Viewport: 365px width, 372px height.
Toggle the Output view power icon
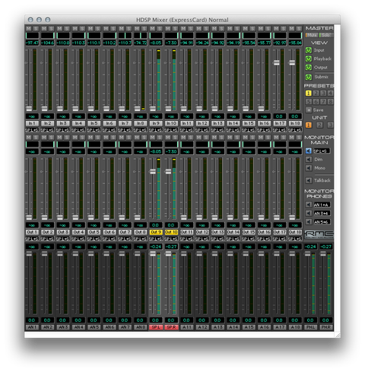tap(309, 68)
